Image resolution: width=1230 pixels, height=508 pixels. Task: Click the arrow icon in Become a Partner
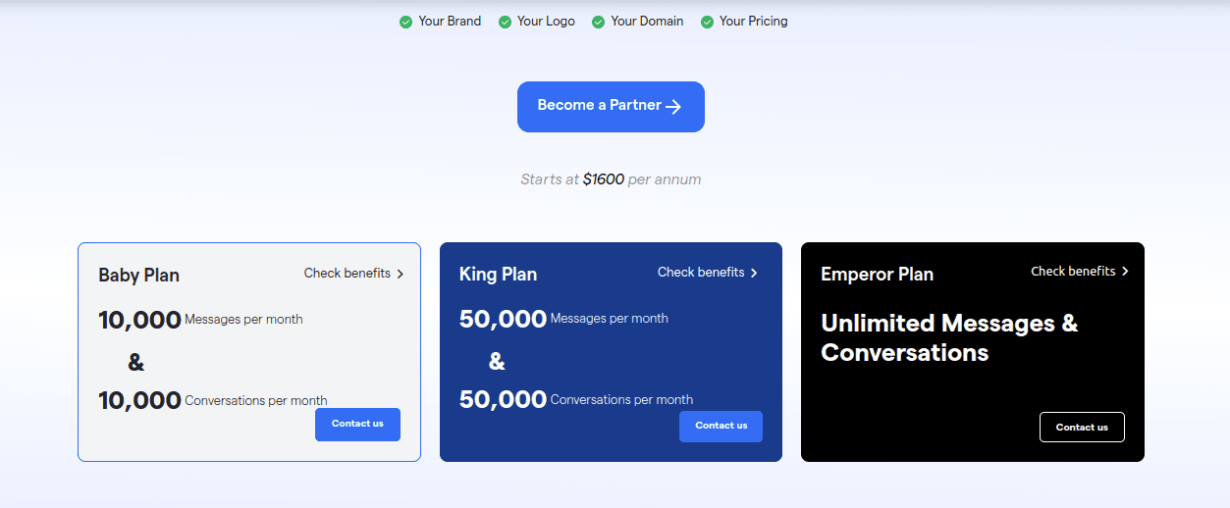(673, 106)
